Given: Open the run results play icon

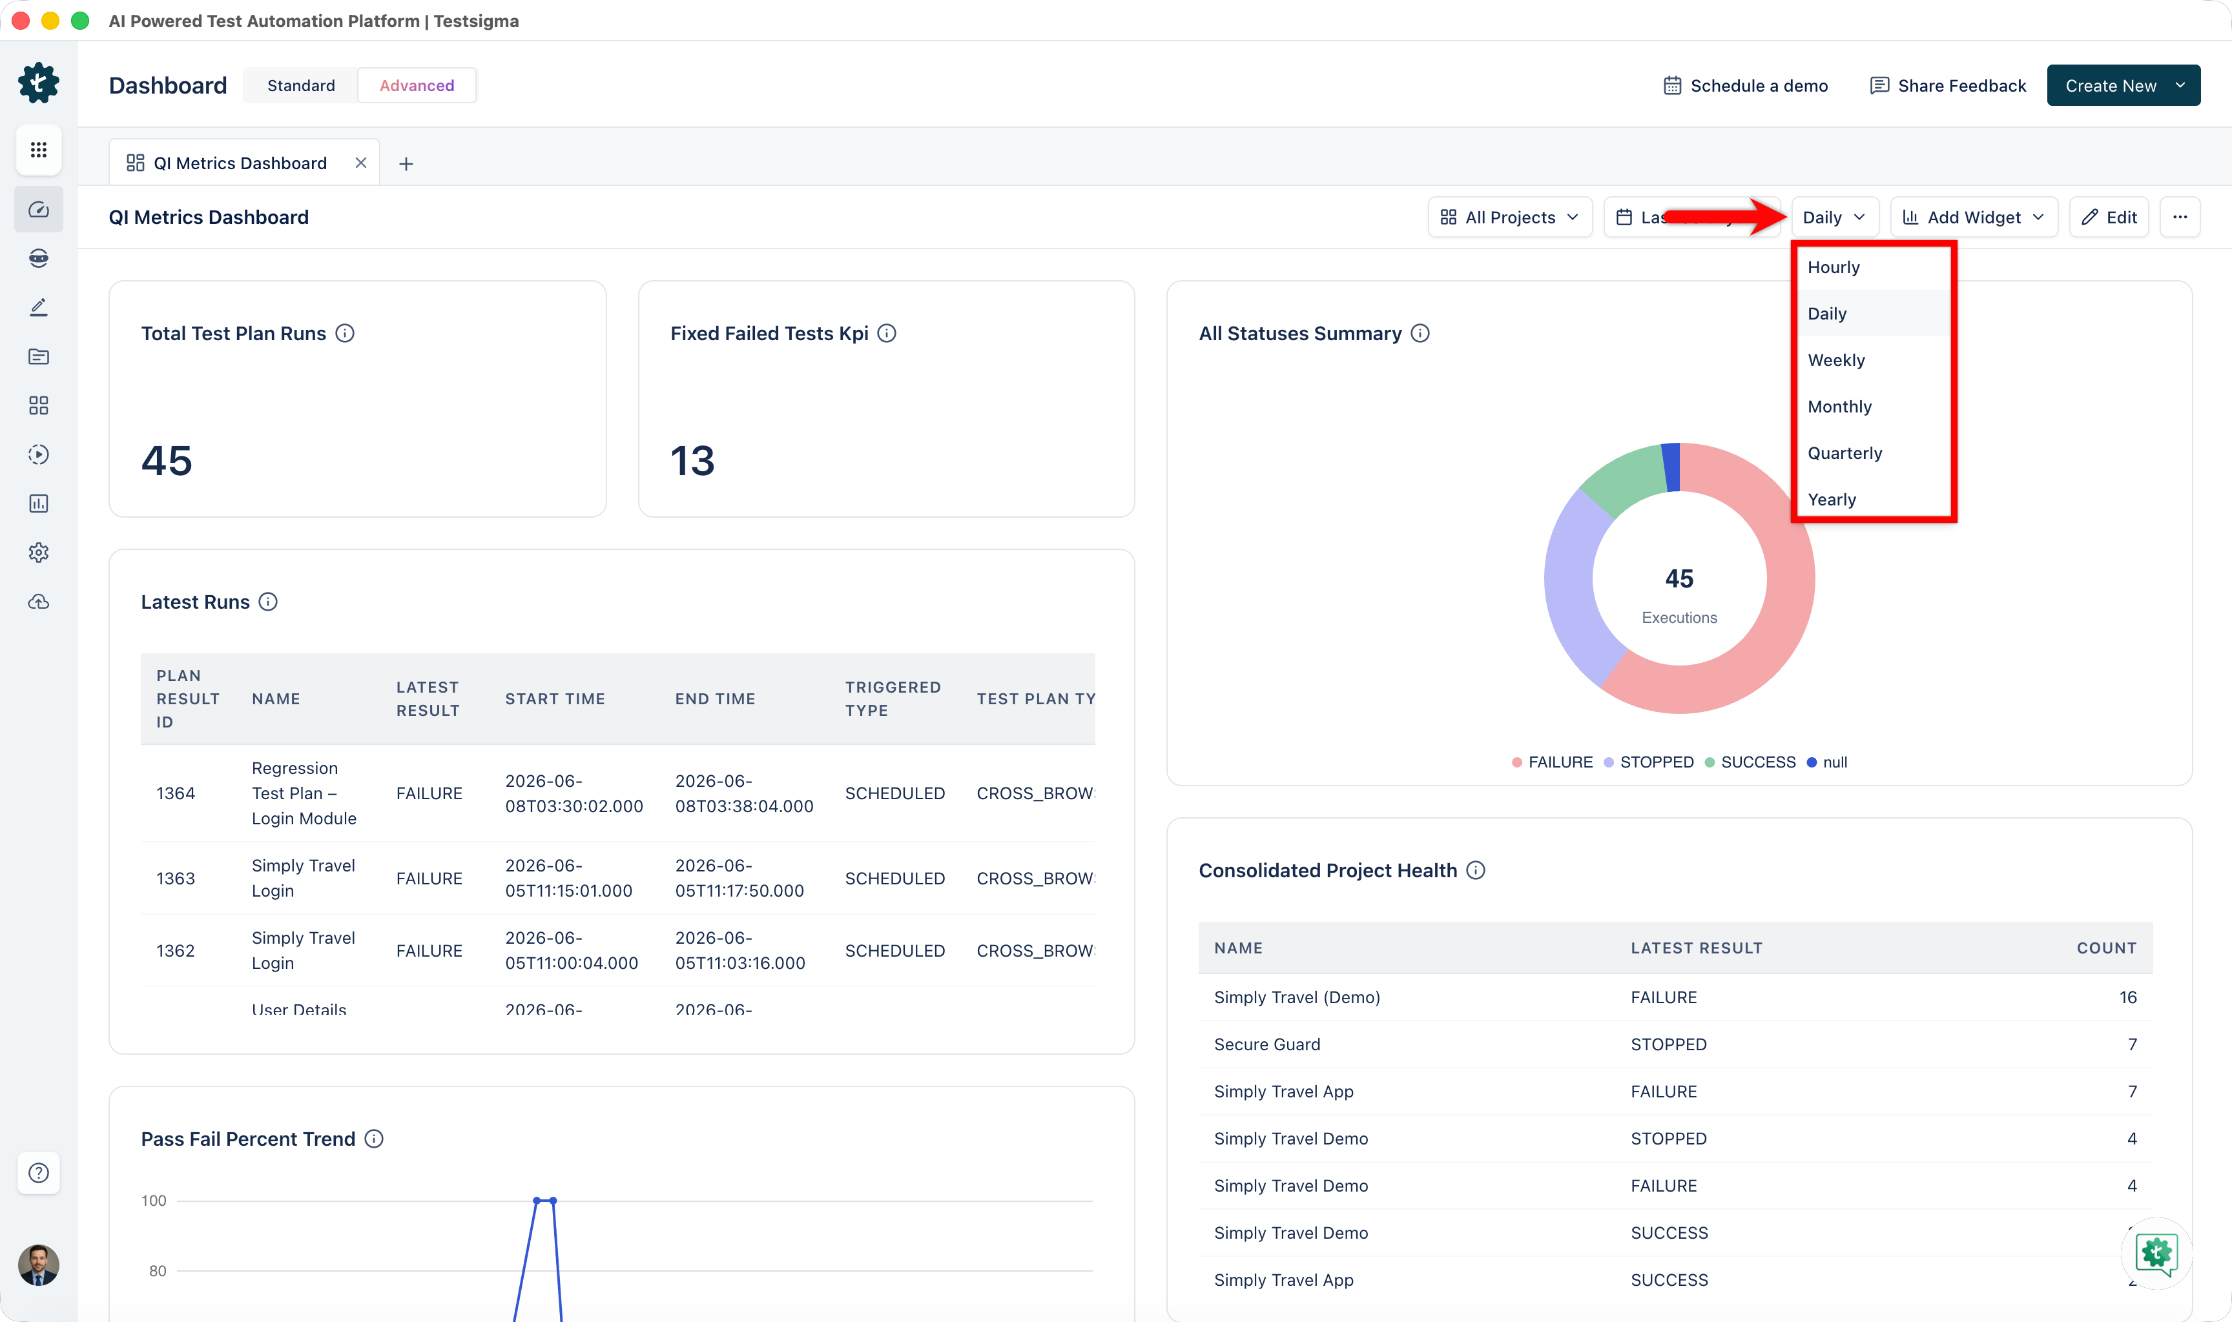Looking at the screenshot, I should tap(38, 454).
